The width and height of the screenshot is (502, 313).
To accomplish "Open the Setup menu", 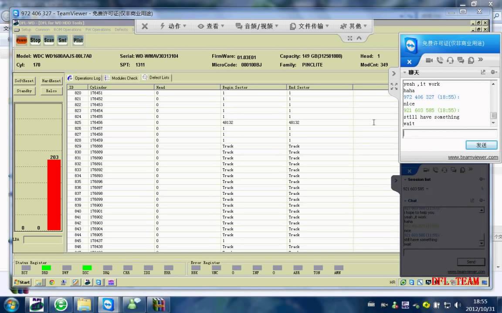I will click(x=26, y=30).
